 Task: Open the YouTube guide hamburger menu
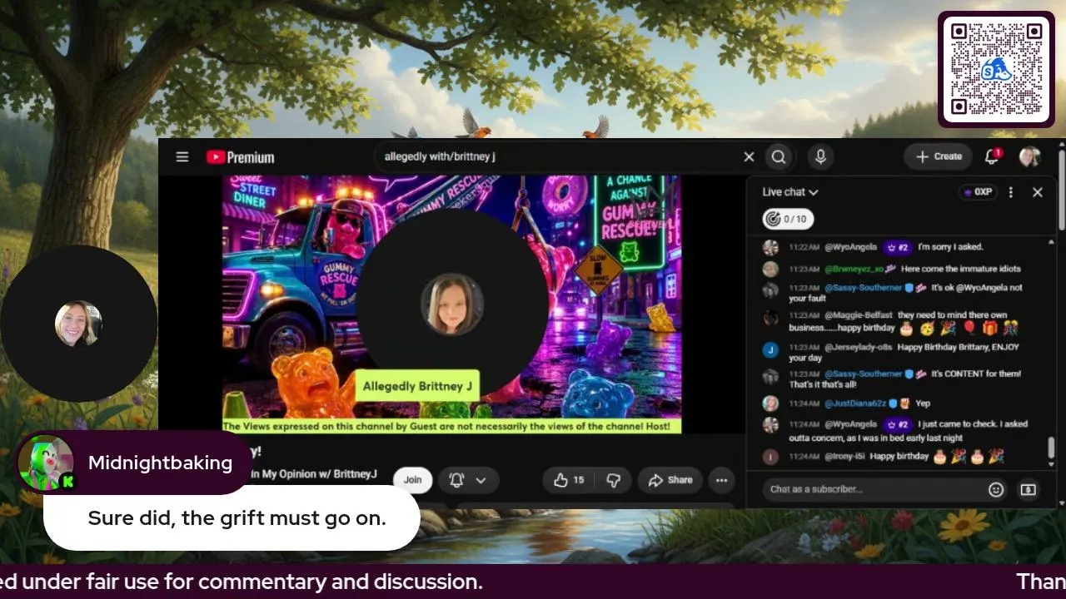point(182,156)
